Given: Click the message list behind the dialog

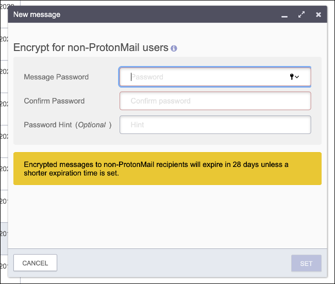Looking at the screenshot, I should (4, 155).
